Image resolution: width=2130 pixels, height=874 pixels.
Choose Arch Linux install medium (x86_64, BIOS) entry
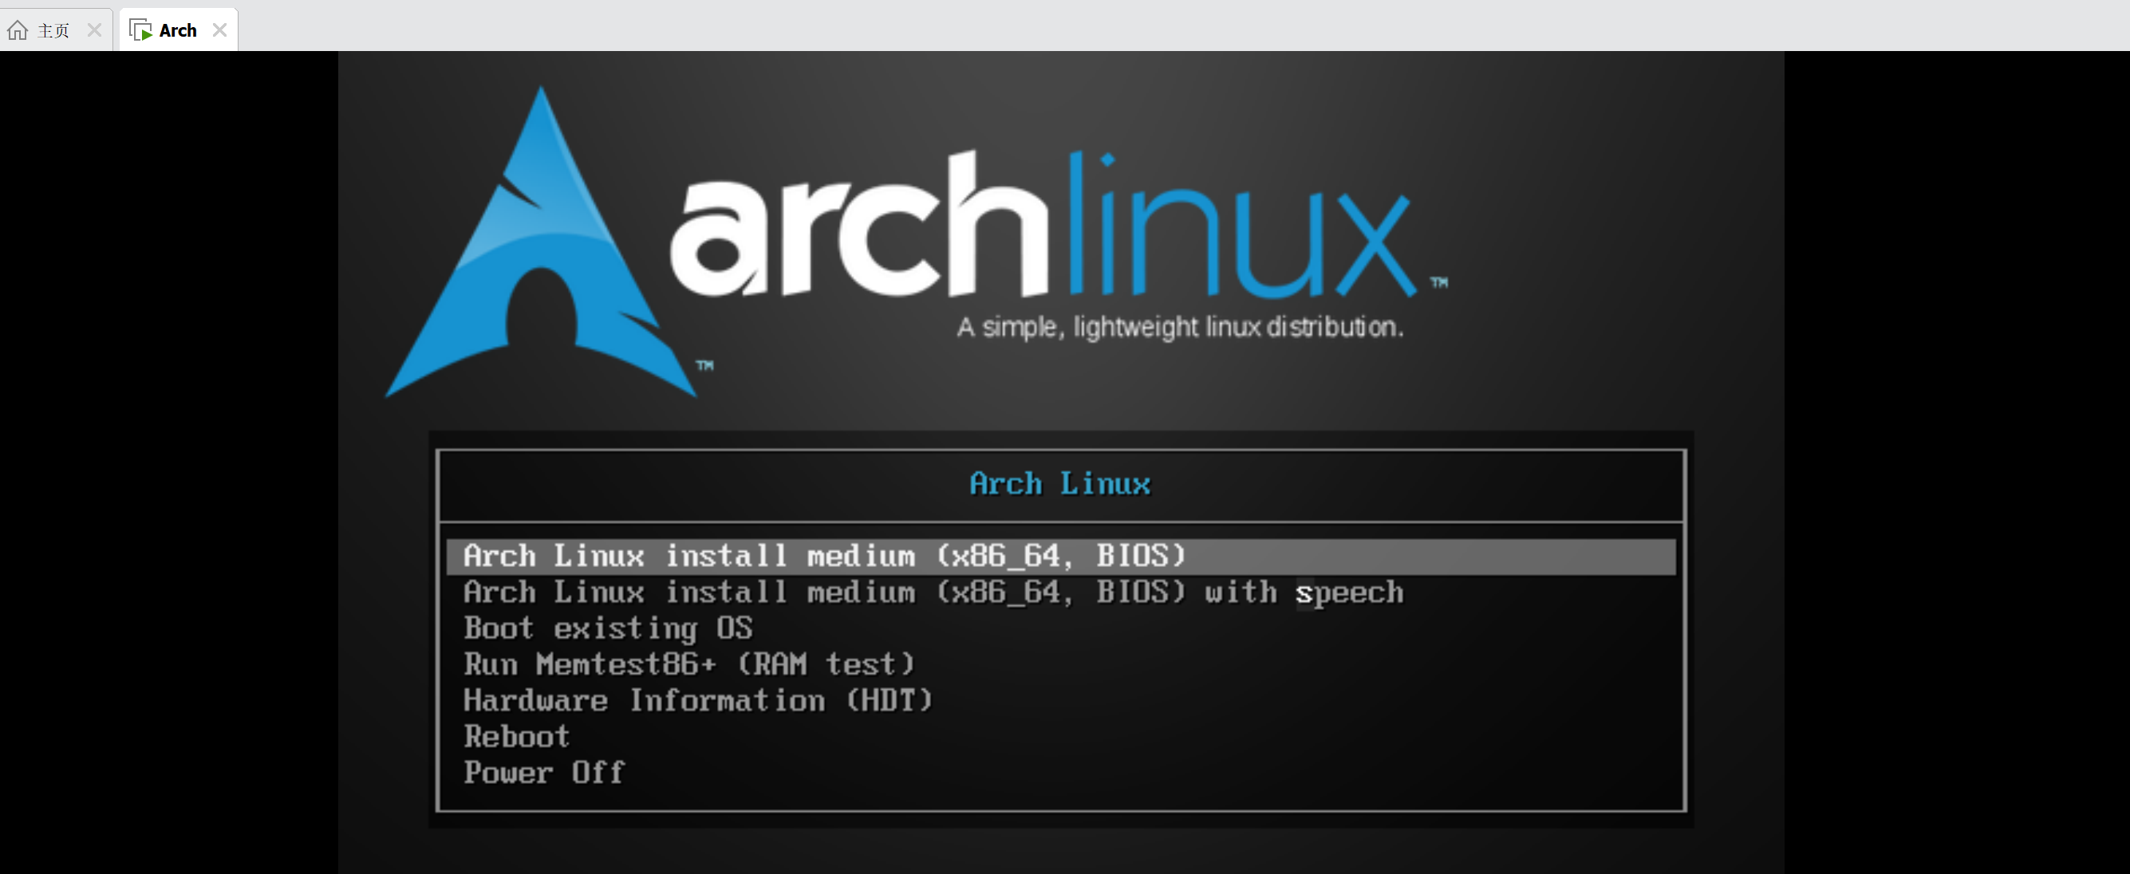[823, 556]
